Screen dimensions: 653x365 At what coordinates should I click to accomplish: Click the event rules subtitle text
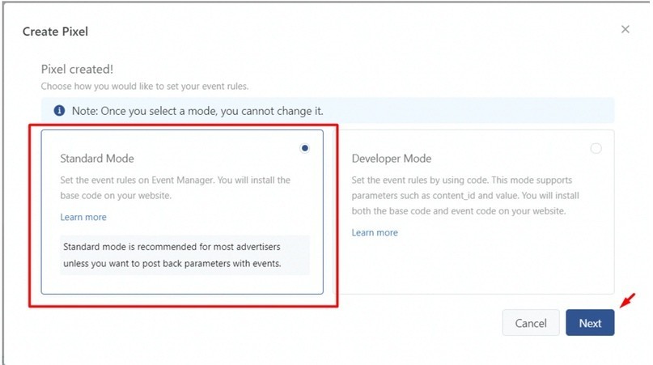[x=145, y=87]
